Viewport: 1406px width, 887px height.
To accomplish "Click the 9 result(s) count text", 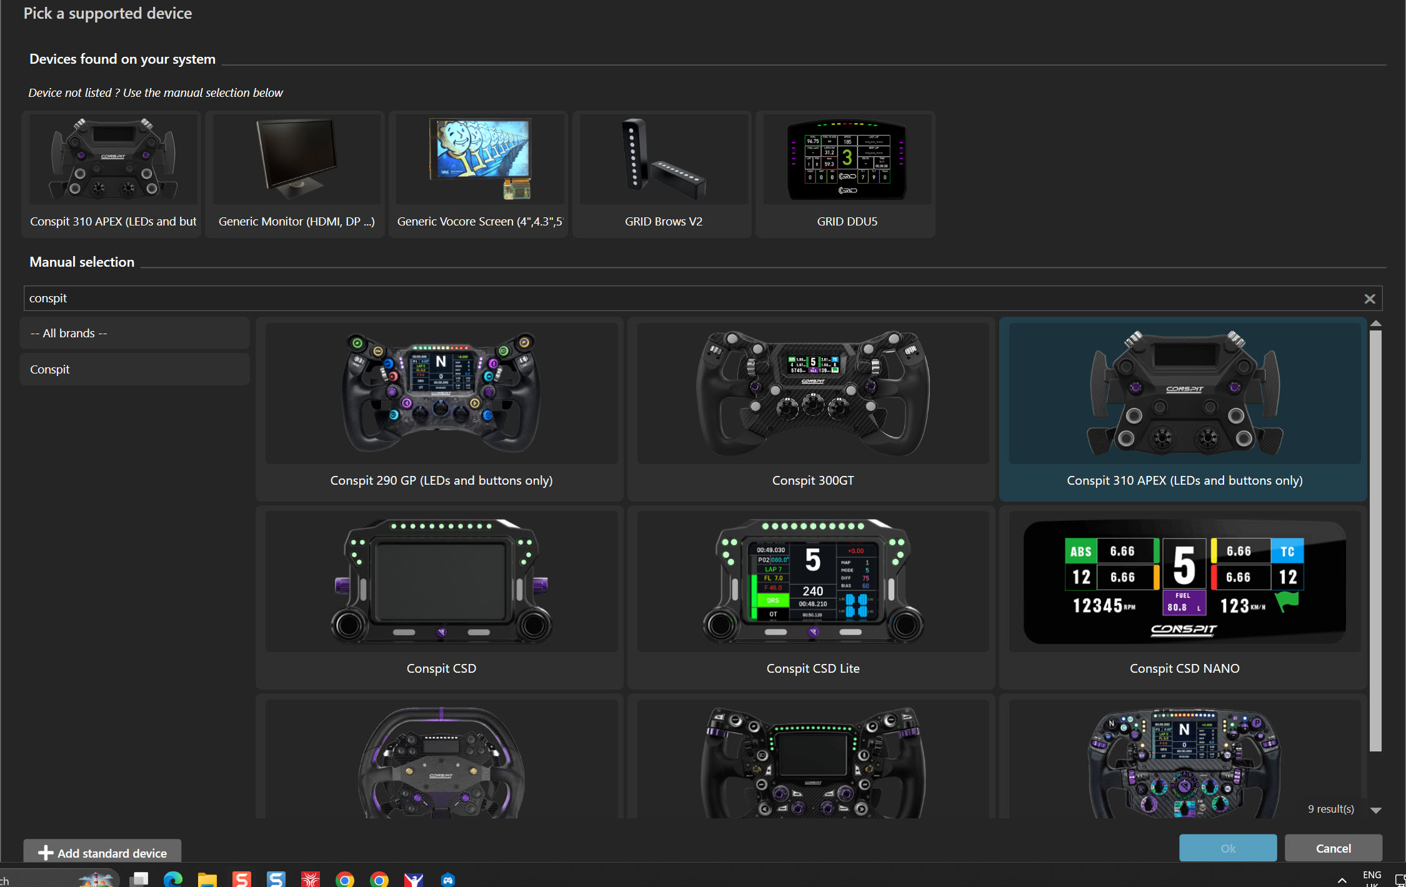I will (x=1330, y=809).
